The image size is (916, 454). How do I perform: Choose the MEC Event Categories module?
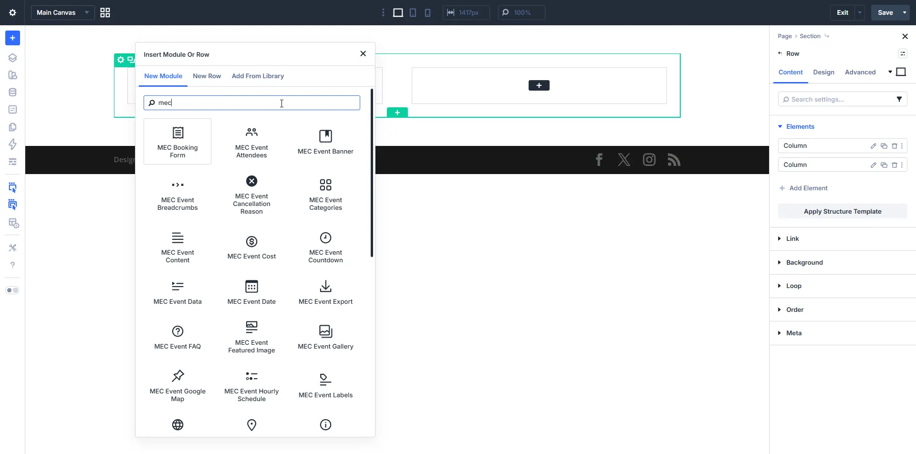pyautogui.click(x=325, y=196)
